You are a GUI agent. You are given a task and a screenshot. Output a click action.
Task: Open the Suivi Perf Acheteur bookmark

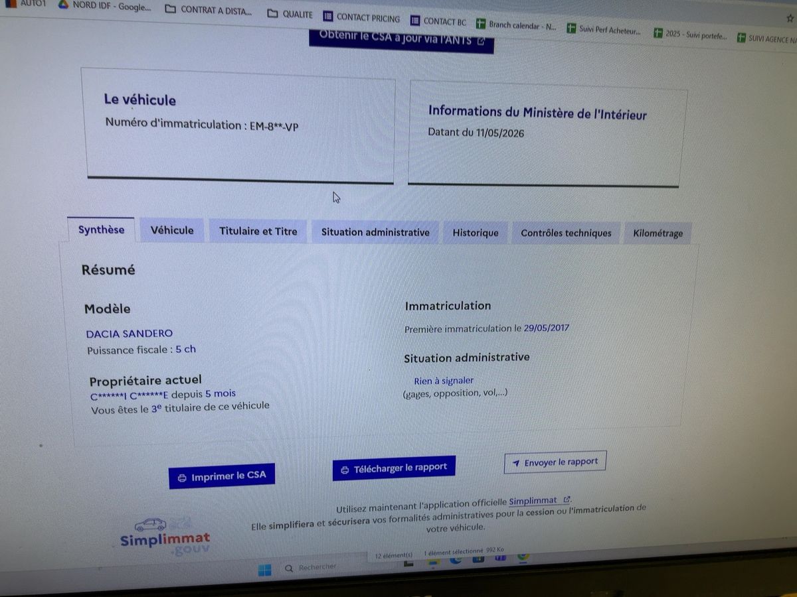[605, 30]
